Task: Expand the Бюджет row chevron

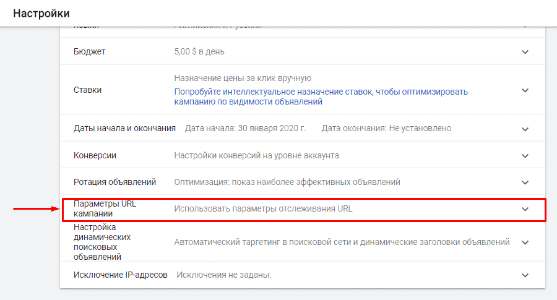Action: (x=525, y=52)
